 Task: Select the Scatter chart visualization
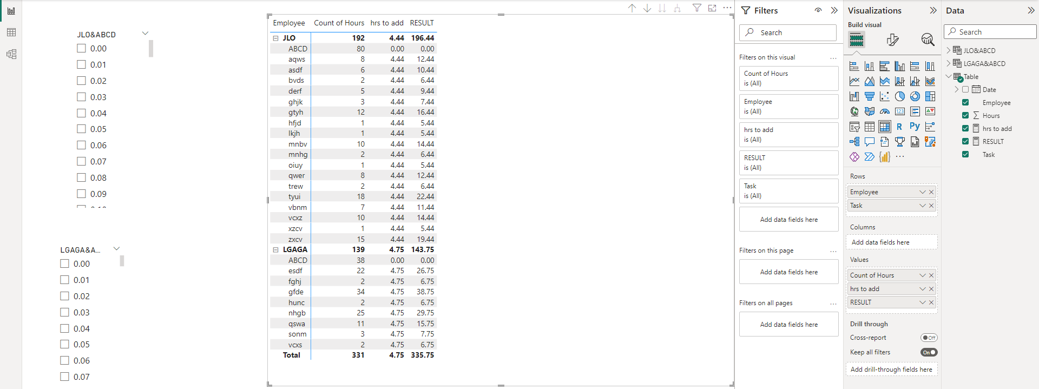[885, 96]
